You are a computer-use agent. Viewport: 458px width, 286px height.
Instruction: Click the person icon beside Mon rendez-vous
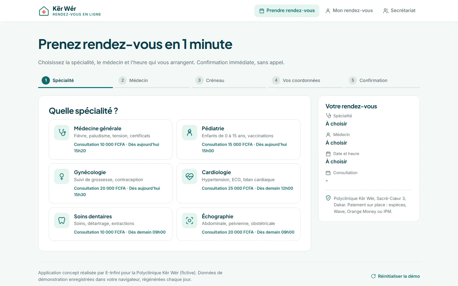click(x=328, y=11)
